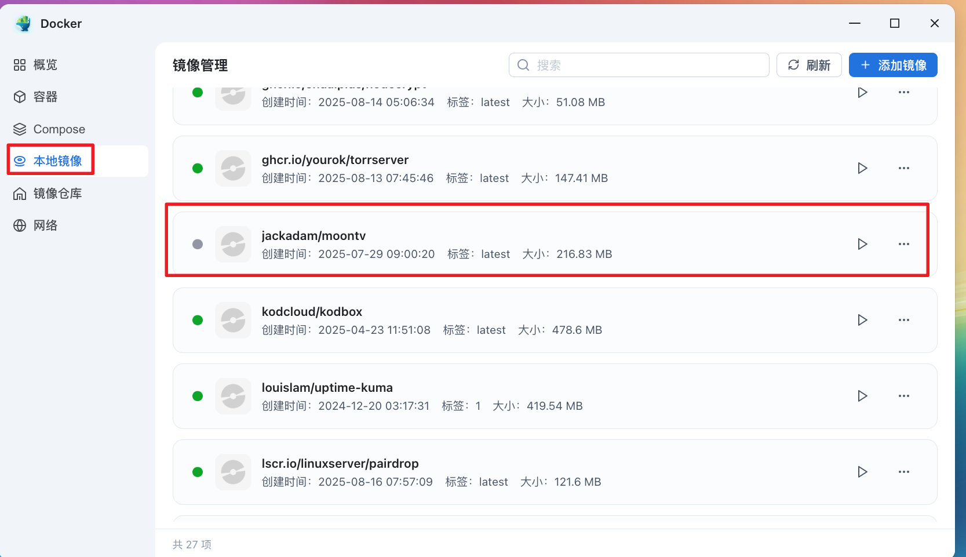Go to 概览 overview section
This screenshot has height=557, width=966.
[x=45, y=65]
